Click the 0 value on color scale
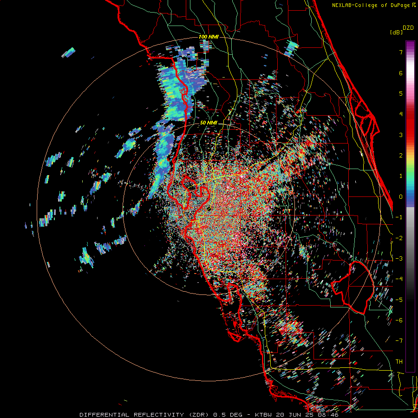The image size is (418, 418). pos(401,197)
